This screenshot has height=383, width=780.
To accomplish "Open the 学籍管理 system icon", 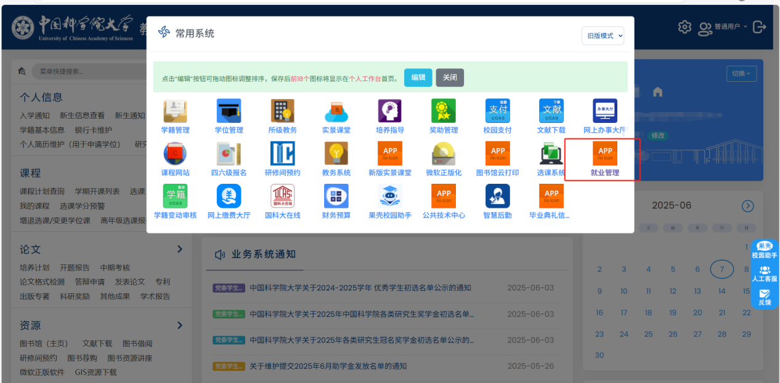I will click(175, 111).
